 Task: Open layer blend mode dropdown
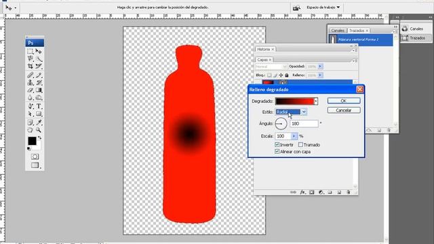click(x=271, y=66)
